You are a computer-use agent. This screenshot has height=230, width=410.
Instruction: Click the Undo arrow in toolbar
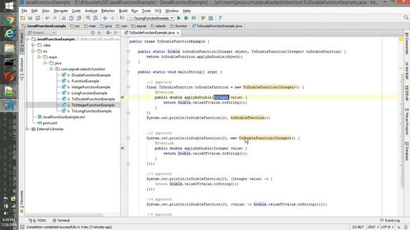[47, 19]
